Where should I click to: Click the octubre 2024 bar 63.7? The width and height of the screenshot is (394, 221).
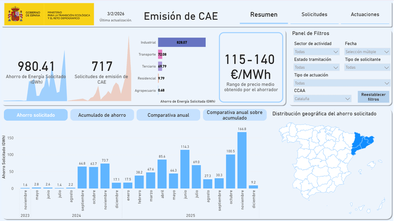click(x=94, y=178)
